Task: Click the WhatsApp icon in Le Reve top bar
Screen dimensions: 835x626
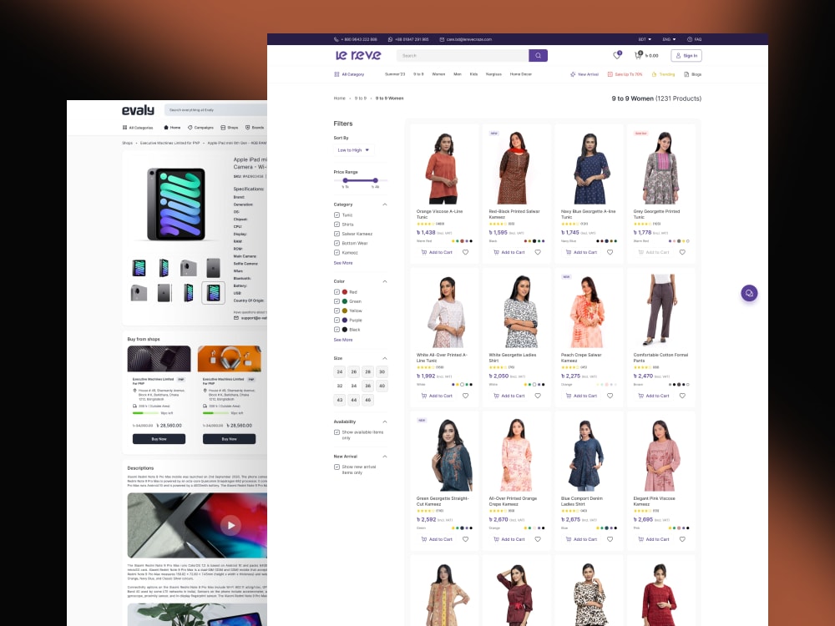Action: click(x=390, y=39)
